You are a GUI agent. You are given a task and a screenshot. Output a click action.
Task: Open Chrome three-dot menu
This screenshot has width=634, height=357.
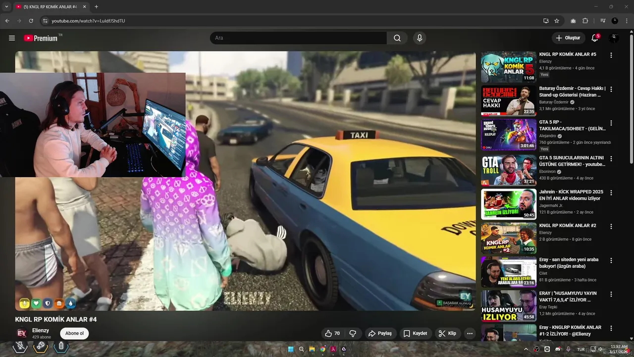[x=626, y=21]
